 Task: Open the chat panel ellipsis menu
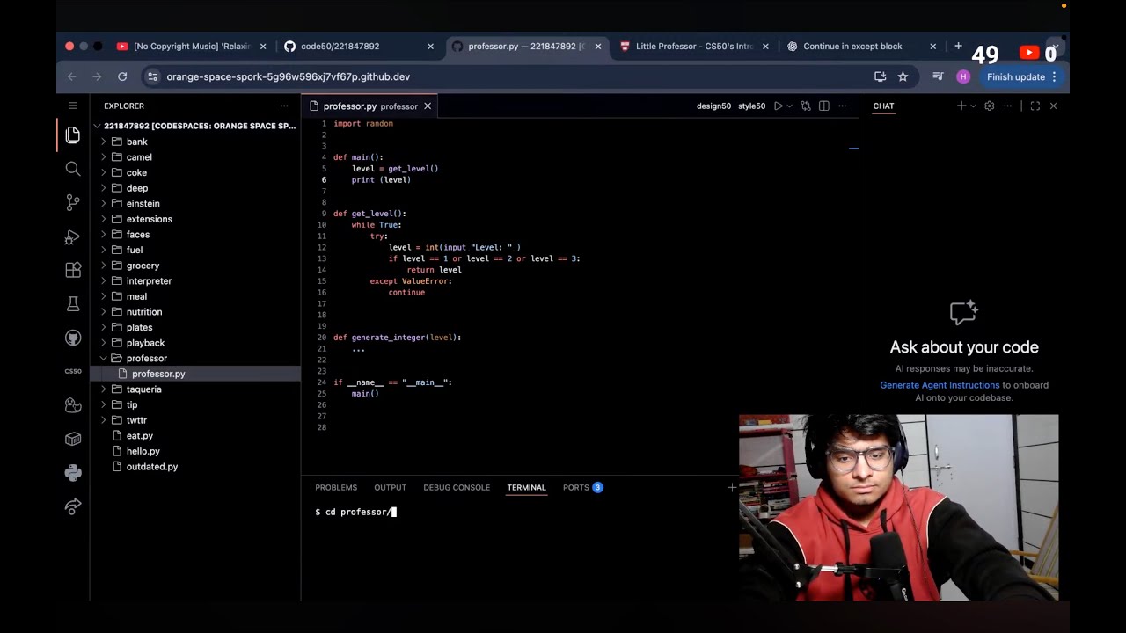[1007, 105]
